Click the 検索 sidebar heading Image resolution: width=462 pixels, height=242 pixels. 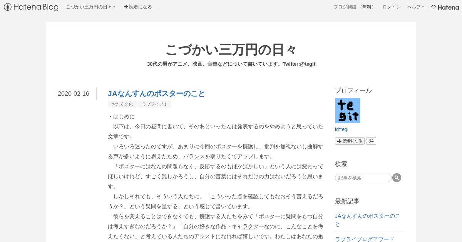tap(341, 164)
